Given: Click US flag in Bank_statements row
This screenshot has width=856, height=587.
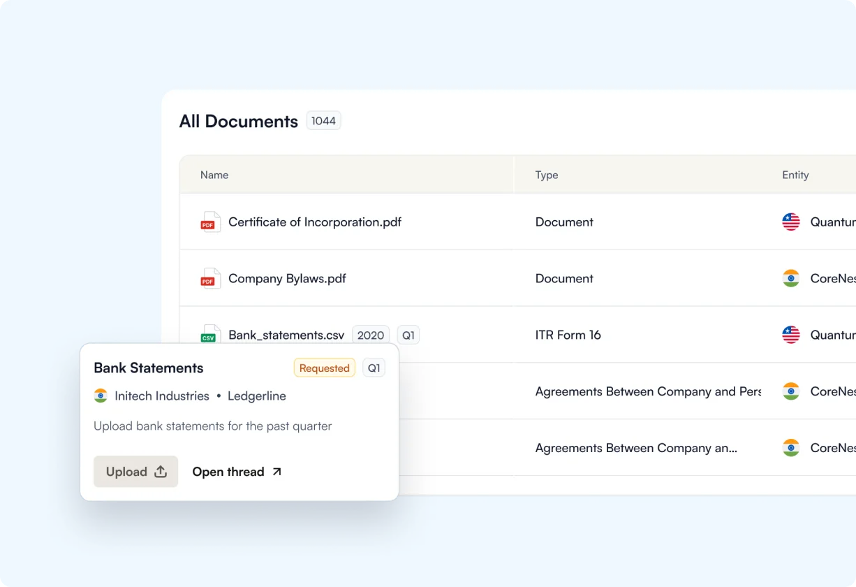Looking at the screenshot, I should click(790, 335).
